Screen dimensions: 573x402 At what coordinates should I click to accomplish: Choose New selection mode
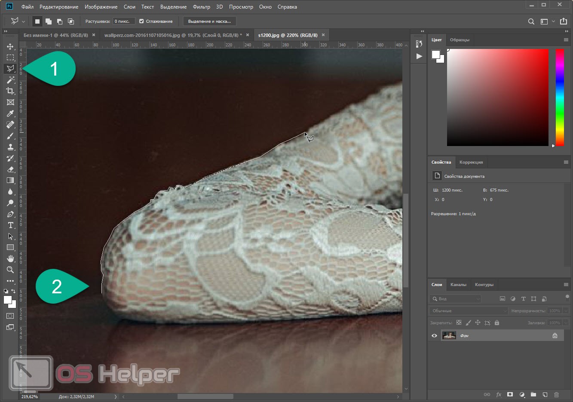pos(37,21)
